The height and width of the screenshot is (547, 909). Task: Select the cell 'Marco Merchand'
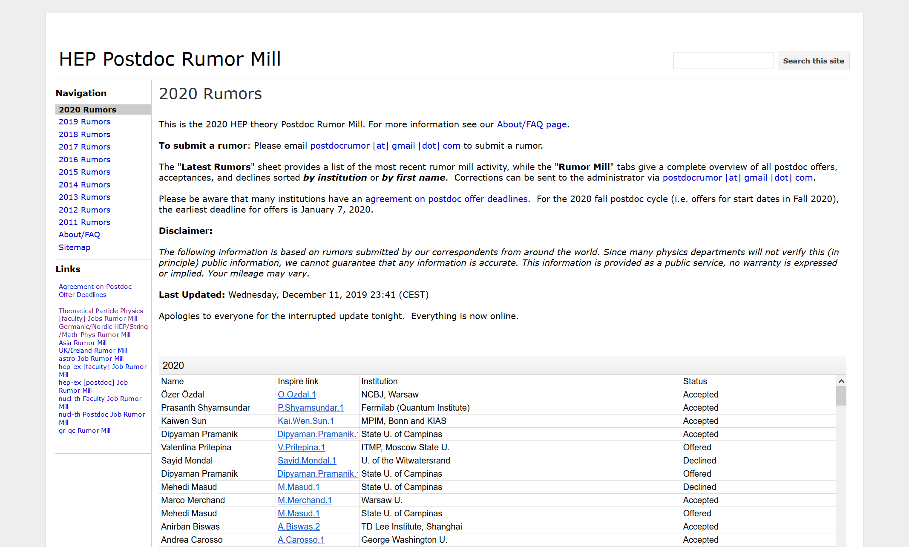click(217, 500)
